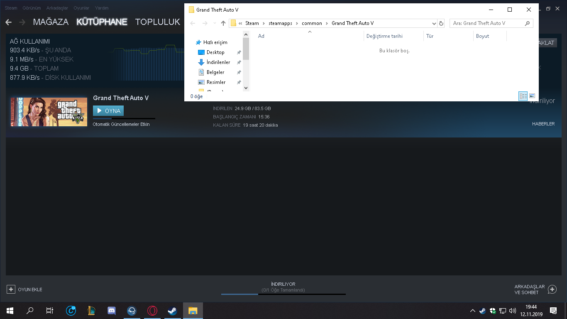Click the OYUN EKLE label
Image resolution: width=567 pixels, height=319 pixels.
click(x=30, y=290)
